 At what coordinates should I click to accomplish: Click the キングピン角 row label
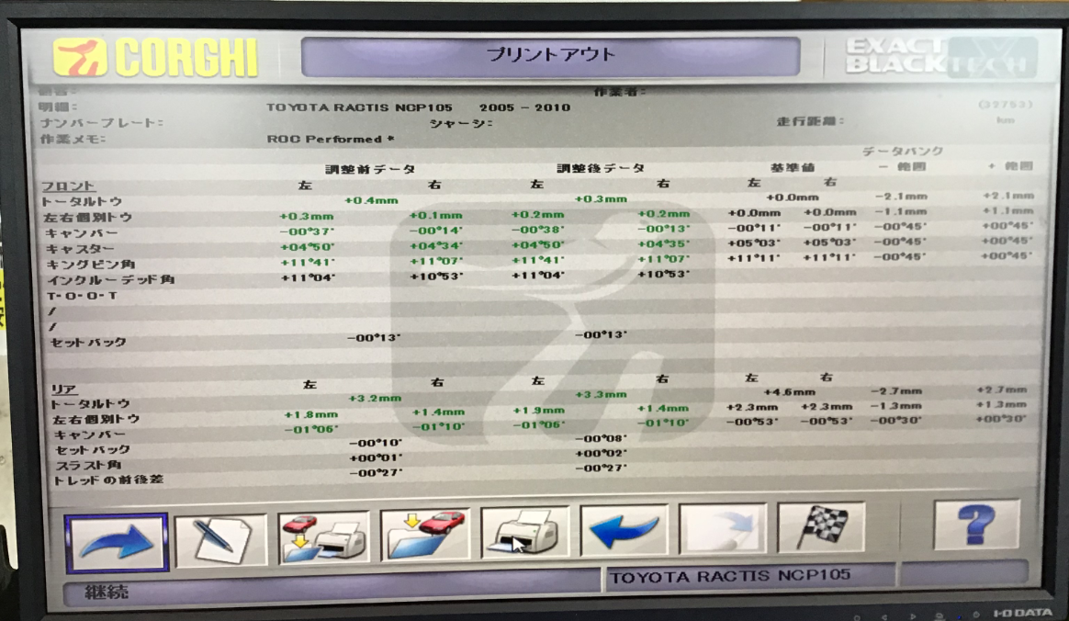pyautogui.click(x=91, y=265)
